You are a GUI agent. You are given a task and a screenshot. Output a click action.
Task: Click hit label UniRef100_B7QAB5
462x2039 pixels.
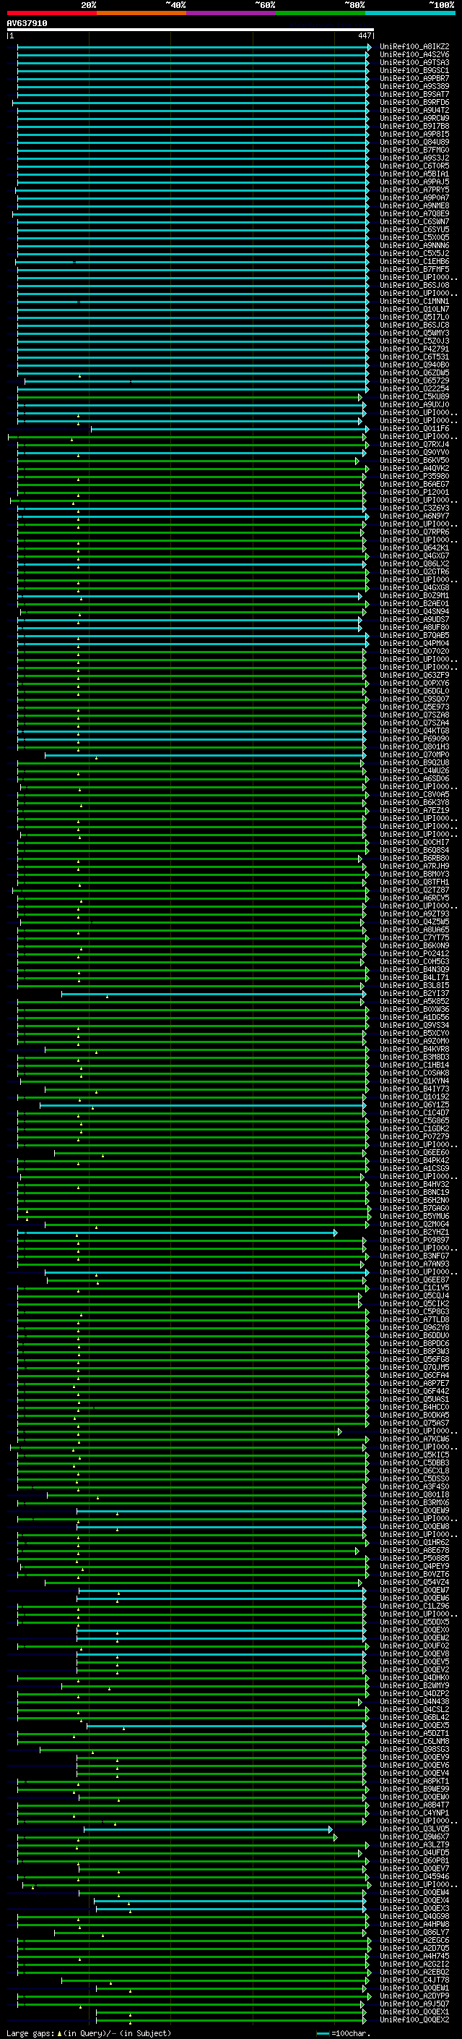pyautogui.click(x=414, y=636)
